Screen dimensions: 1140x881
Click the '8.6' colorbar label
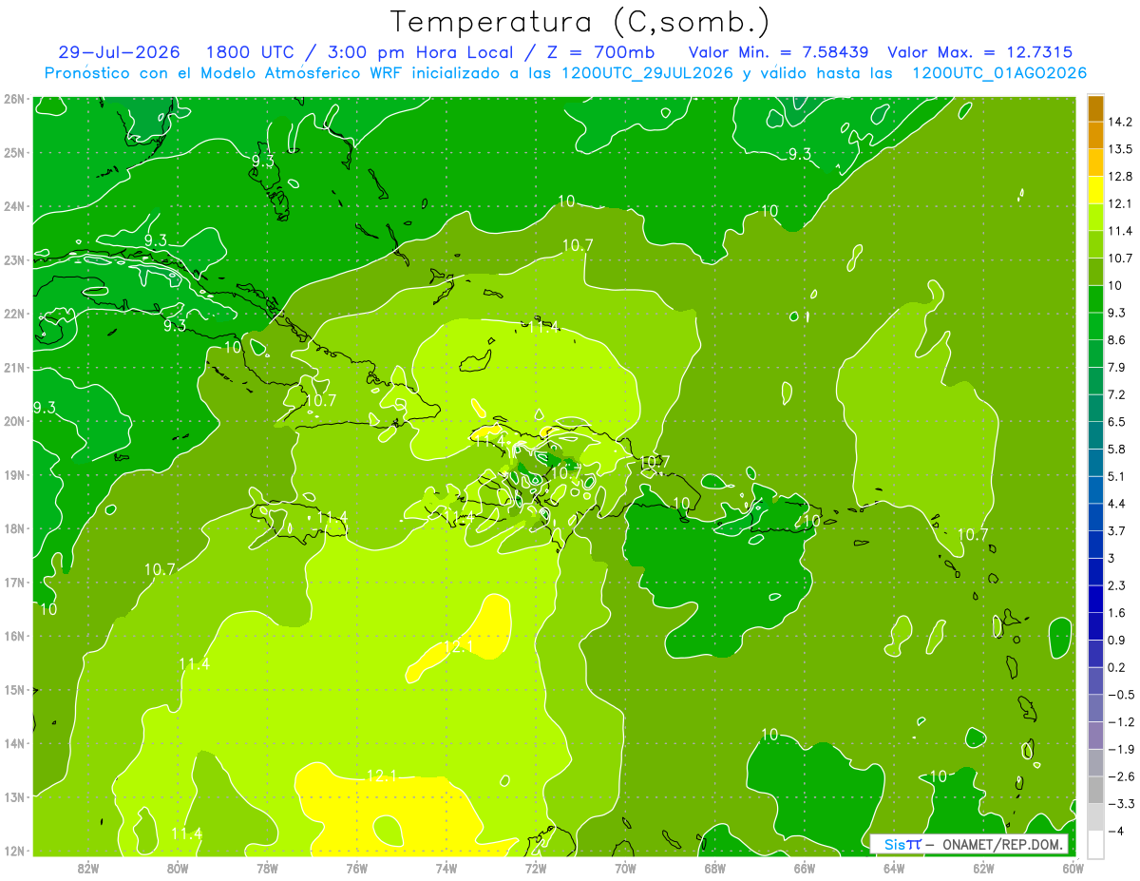[1117, 339]
